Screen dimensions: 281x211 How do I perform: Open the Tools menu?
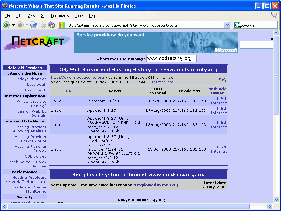pos(79,15)
